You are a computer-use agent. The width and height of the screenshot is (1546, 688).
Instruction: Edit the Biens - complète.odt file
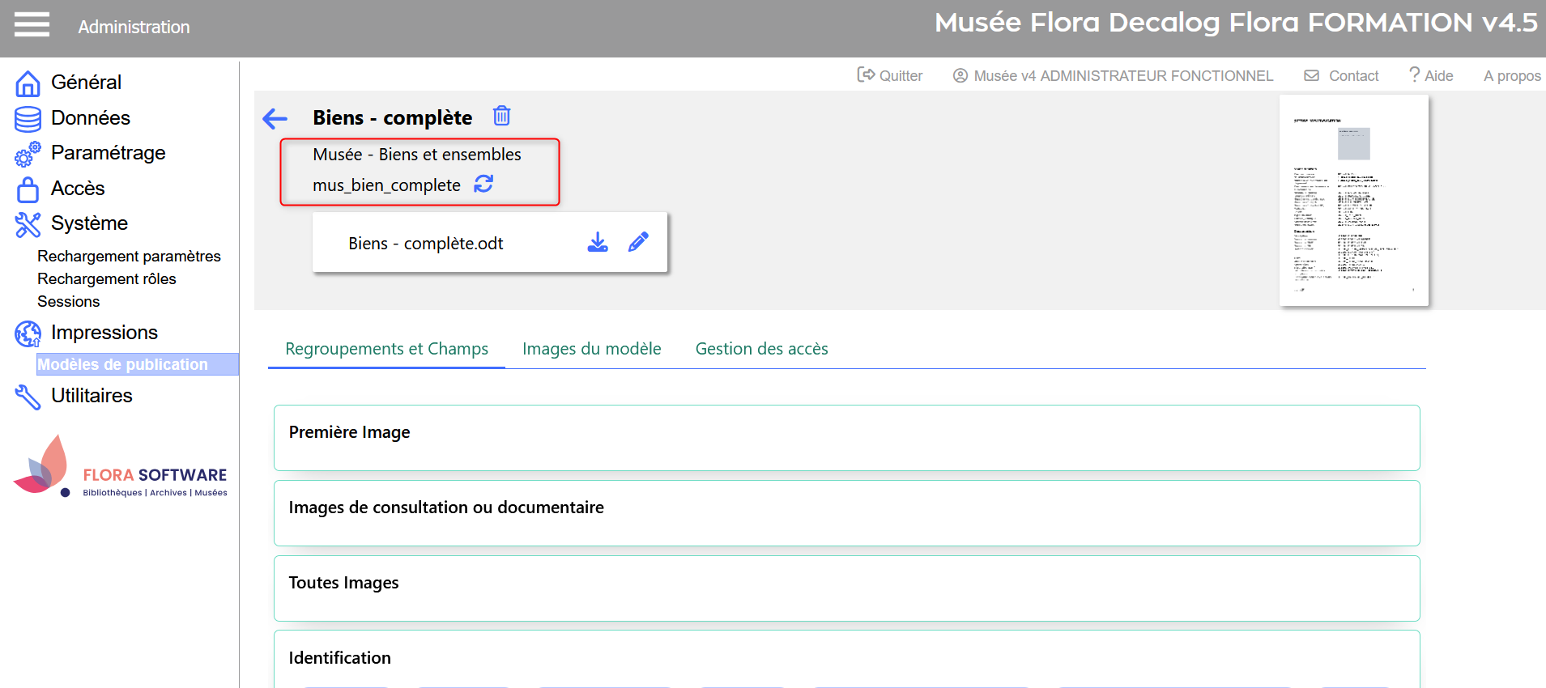click(x=638, y=243)
